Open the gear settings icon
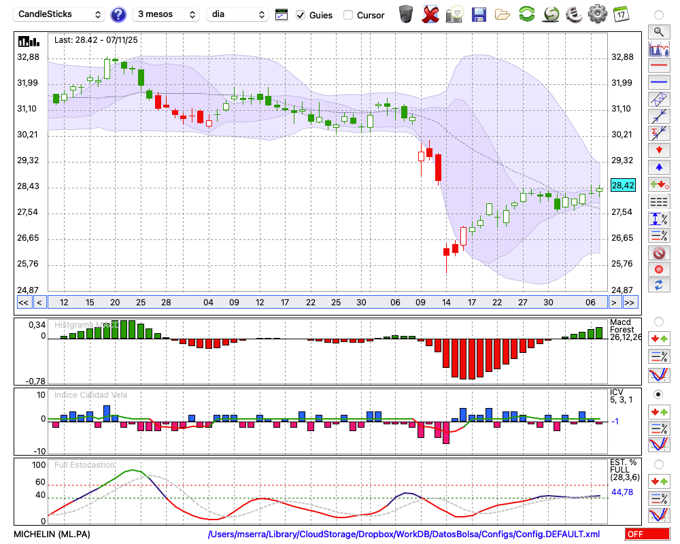 (597, 14)
